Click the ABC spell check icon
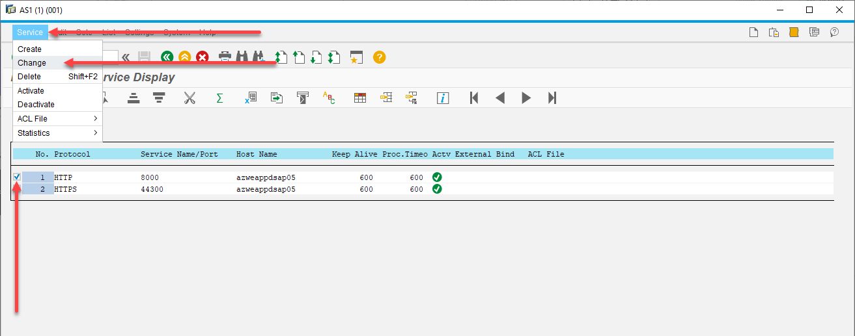 pyautogui.click(x=329, y=98)
